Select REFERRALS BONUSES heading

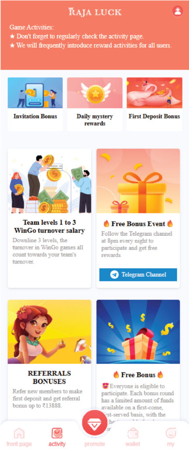tap(49, 377)
